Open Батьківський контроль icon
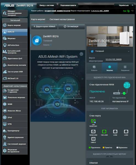 pyautogui.click(x=5, y=52)
